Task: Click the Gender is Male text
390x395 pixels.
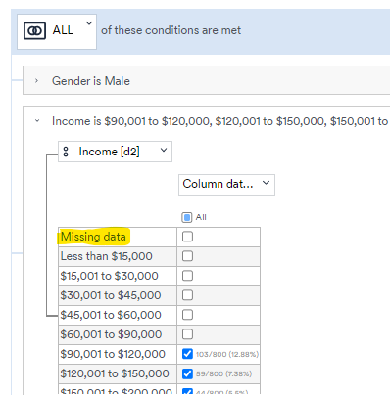Action: coord(91,81)
